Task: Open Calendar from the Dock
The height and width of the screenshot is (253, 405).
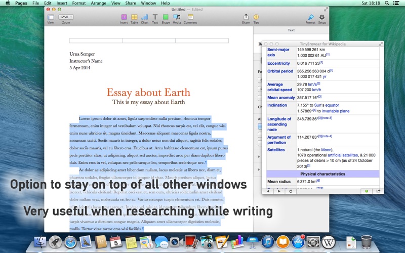Action: click(x=116, y=242)
